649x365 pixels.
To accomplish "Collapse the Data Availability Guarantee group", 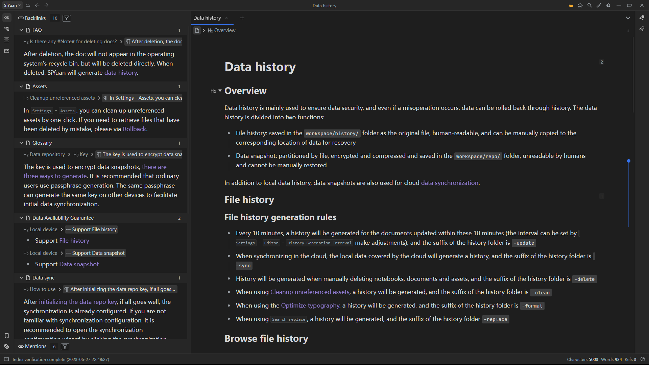I will point(21,218).
